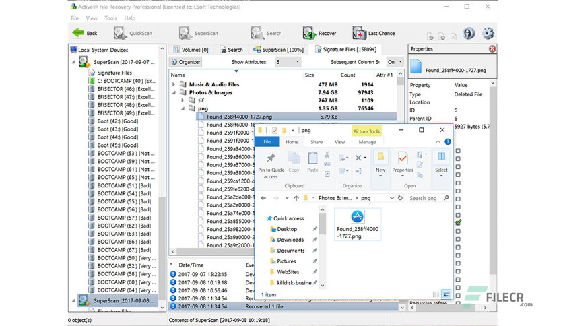
Task: Toggle the green checked box in Properties
Action: (x=458, y=222)
